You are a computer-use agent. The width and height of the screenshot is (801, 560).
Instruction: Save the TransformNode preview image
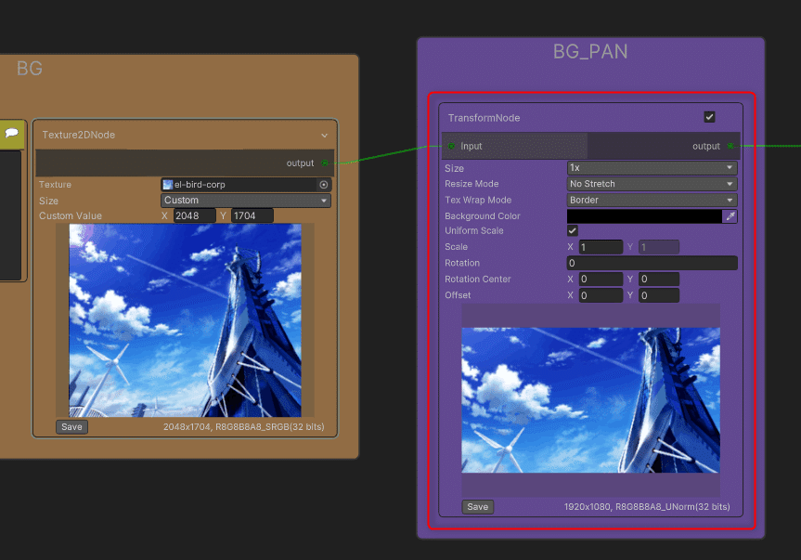(478, 506)
